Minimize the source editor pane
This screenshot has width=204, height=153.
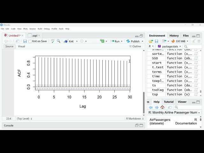coord(137,36)
